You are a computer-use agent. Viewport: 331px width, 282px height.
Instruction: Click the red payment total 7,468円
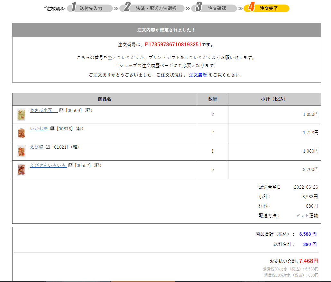coord(308,261)
